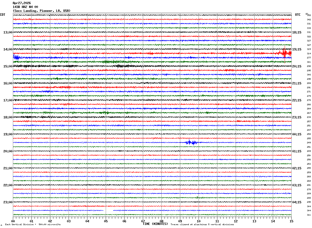Screen dimensions: 312x228
Task: Click the minute 05 tick label on the x-axis
Action: point(106,221)
